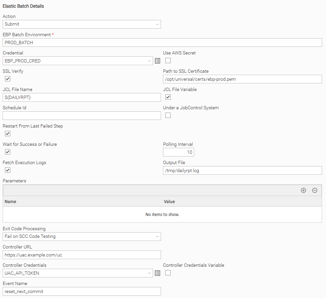Click the empty Schedule Id field
Screen dimensions: 326x298
click(82, 116)
